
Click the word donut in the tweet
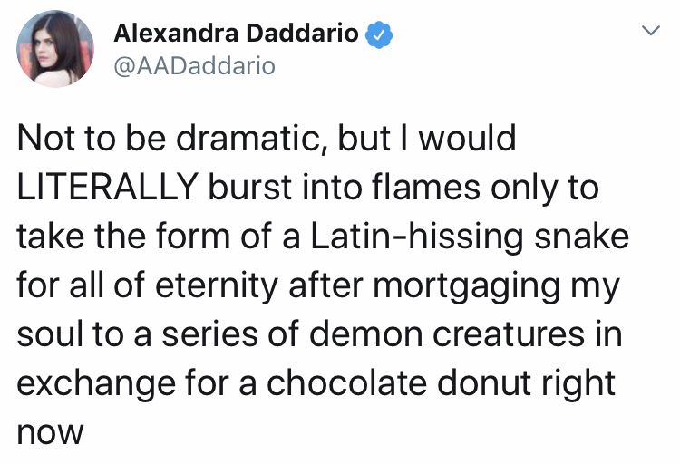tap(482, 383)
